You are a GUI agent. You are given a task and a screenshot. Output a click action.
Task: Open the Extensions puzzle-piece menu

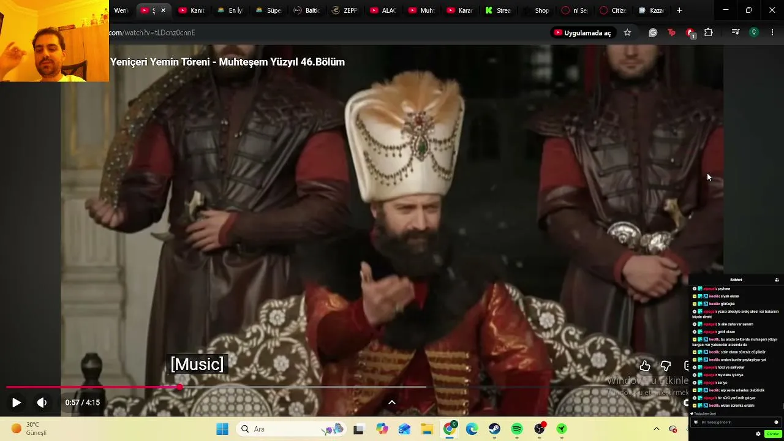click(709, 32)
